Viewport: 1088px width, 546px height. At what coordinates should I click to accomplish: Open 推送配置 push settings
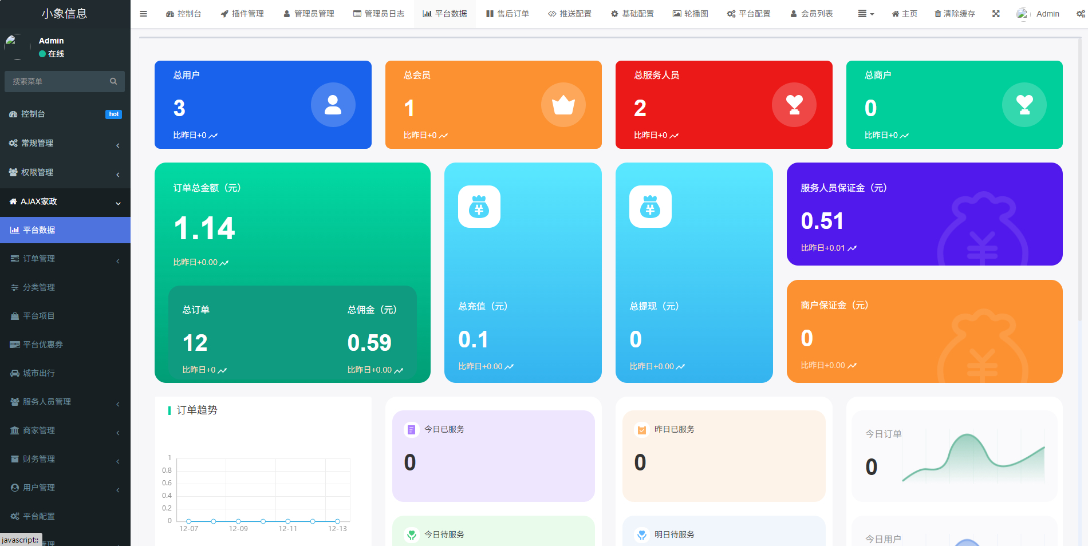pos(570,13)
